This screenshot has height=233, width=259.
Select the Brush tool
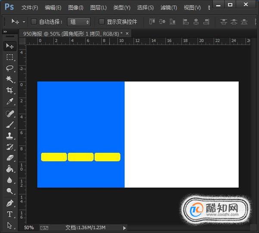[x=10, y=125]
